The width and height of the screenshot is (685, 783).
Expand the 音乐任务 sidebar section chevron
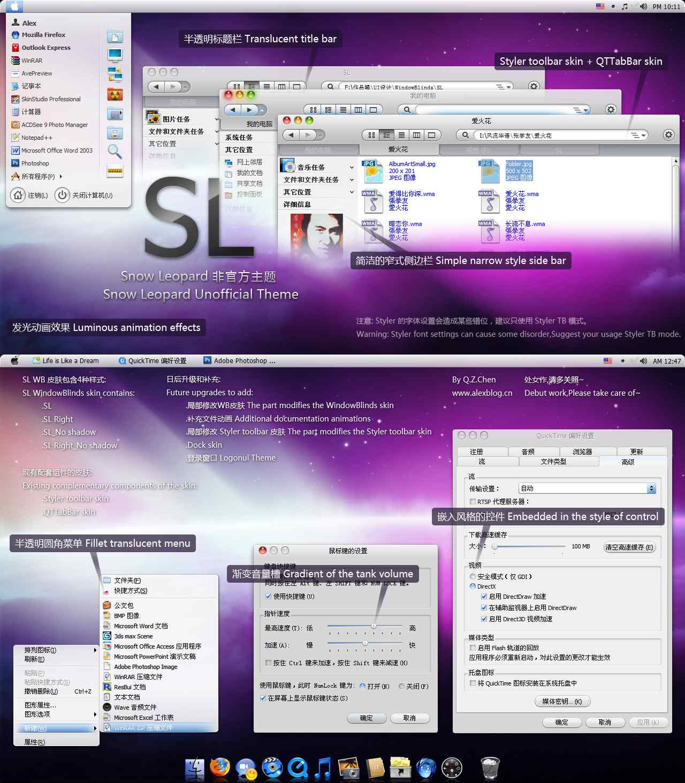point(352,168)
